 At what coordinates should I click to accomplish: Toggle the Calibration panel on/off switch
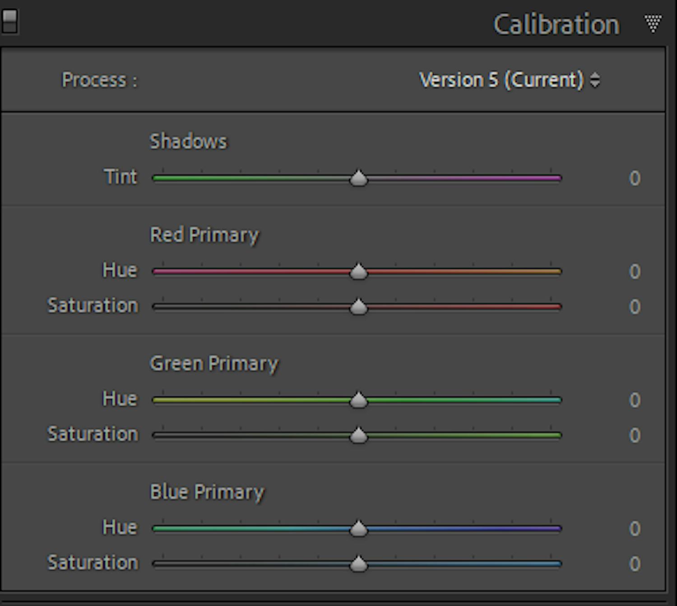pyautogui.click(x=9, y=22)
